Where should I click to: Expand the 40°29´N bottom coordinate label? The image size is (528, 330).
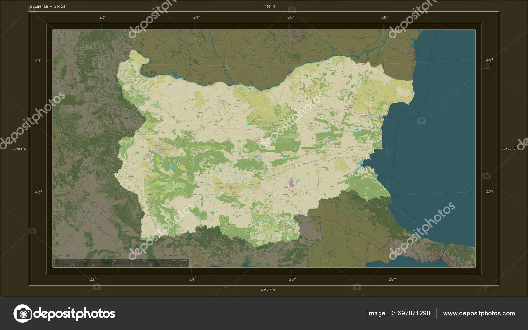267,290
